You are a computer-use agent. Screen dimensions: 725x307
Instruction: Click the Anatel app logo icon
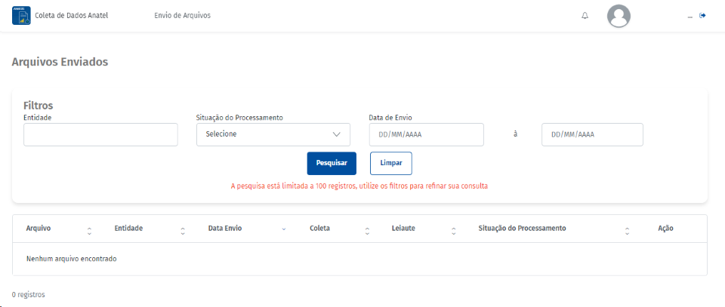click(x=21, y=16)
